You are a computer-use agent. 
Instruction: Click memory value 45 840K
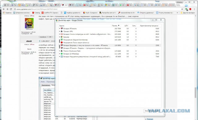point(118,56)
